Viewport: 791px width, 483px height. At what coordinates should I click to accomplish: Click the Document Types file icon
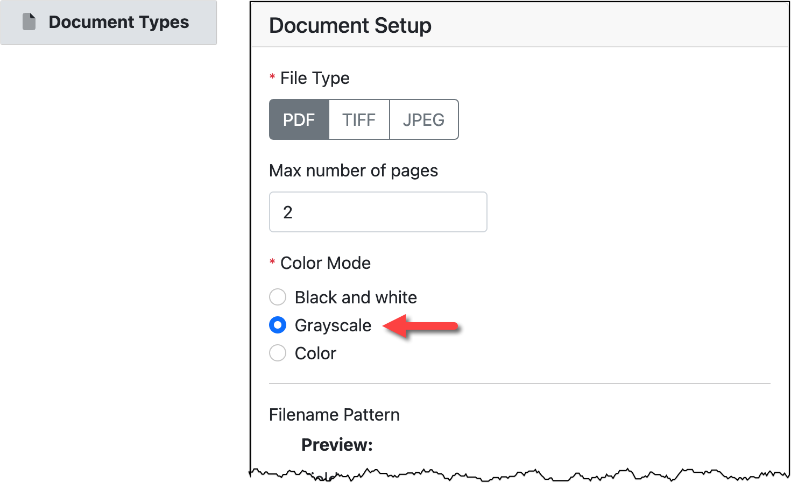click(x=29, y=22)
